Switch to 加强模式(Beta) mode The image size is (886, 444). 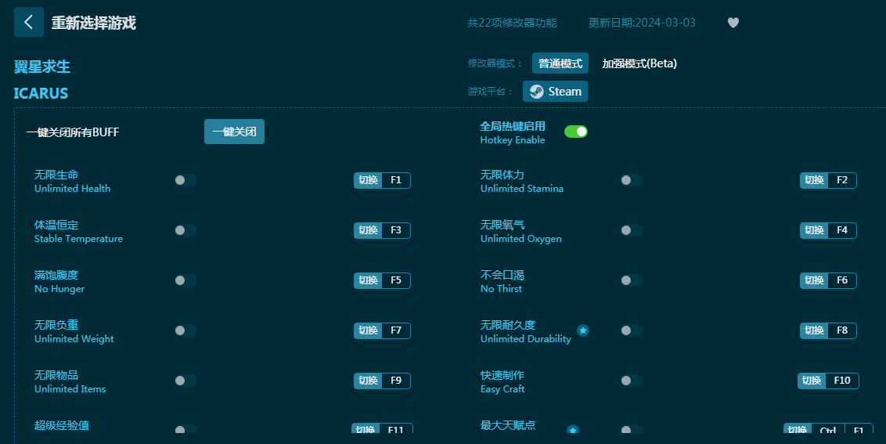[x=639, y=63]
